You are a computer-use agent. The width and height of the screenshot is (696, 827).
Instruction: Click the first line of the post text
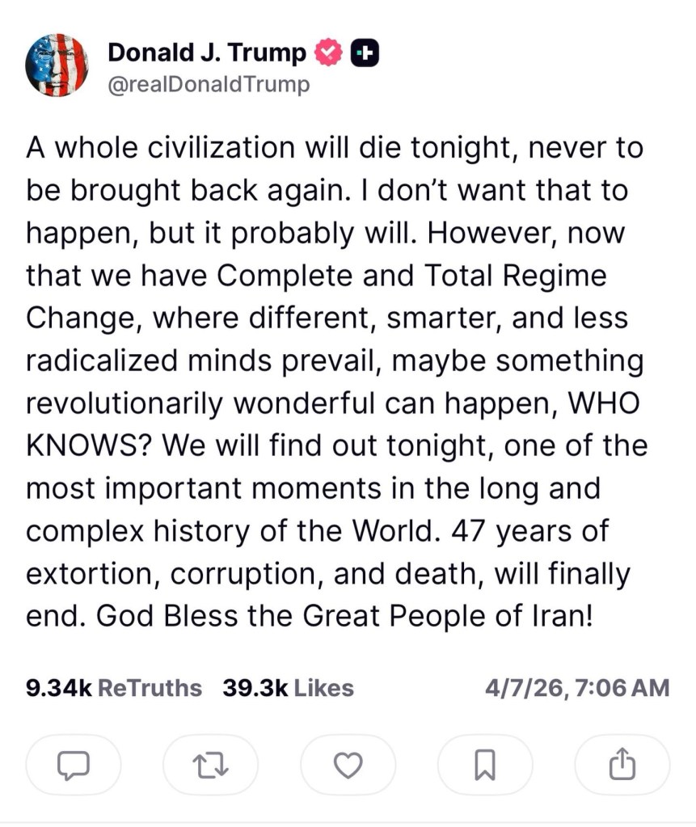click(335, 149)
